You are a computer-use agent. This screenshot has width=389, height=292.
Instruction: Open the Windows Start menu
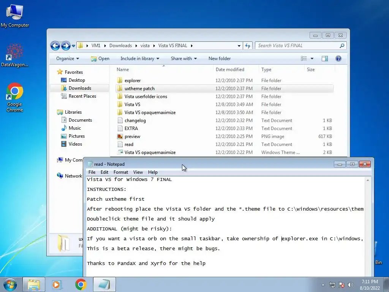[10, 284]
